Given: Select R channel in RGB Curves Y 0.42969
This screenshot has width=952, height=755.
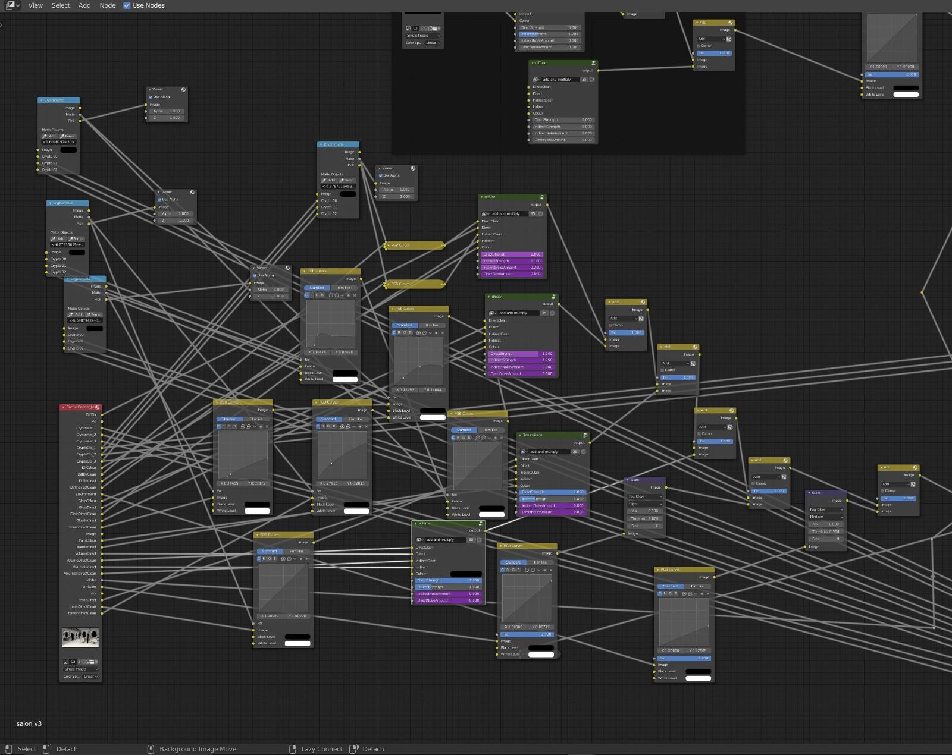Looking at the screenshot, I should (665, 594).
